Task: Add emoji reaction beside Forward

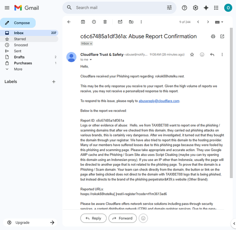Action: 143,218
